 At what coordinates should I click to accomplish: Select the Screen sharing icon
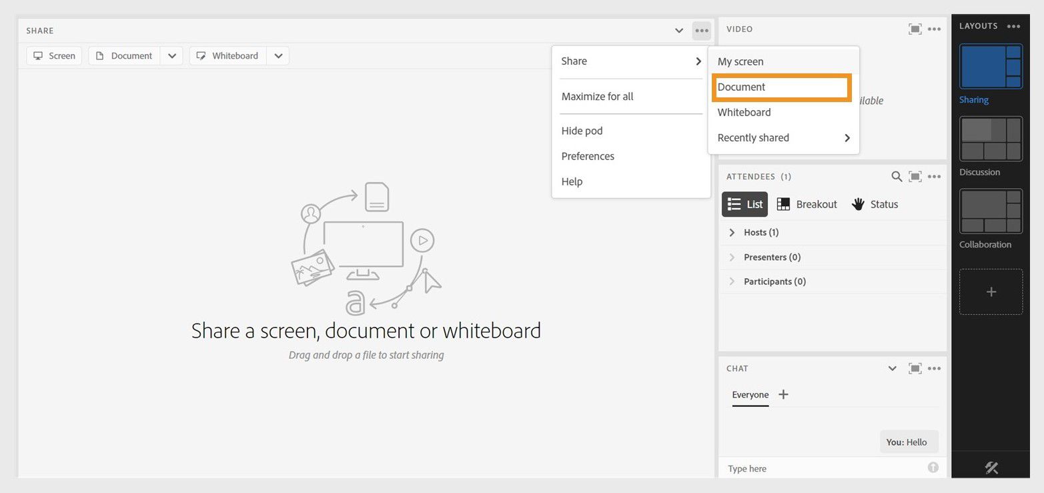click(x=37, y=55)
